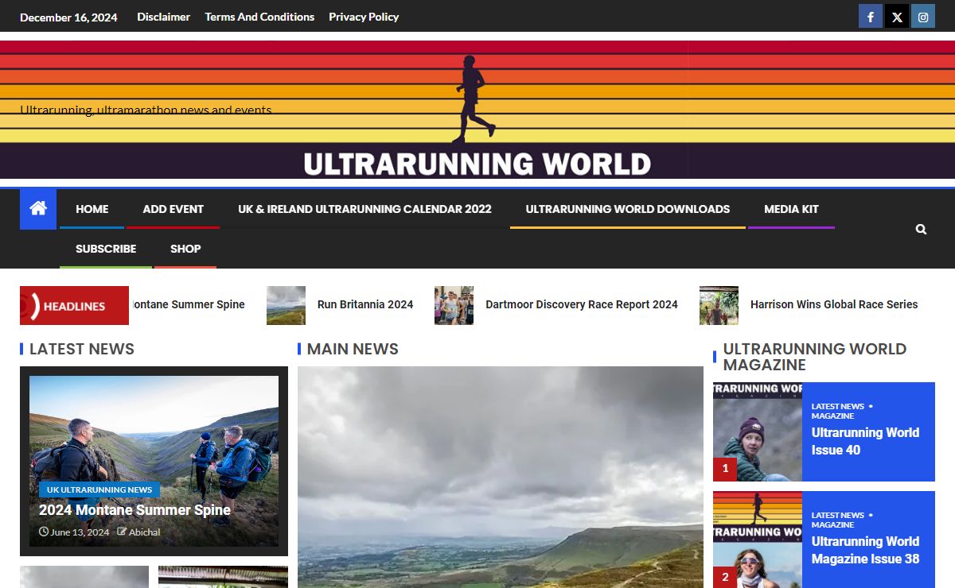The image size is (955, 588).
Task: Open the Add Event menu item
Action: [173, 209]
